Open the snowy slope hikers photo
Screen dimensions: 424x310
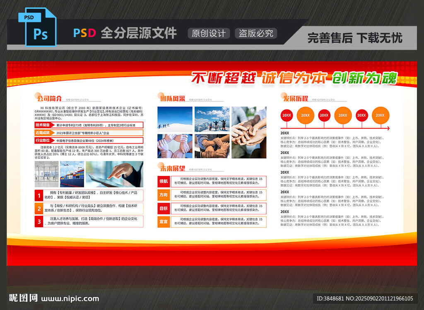(175, 119)
